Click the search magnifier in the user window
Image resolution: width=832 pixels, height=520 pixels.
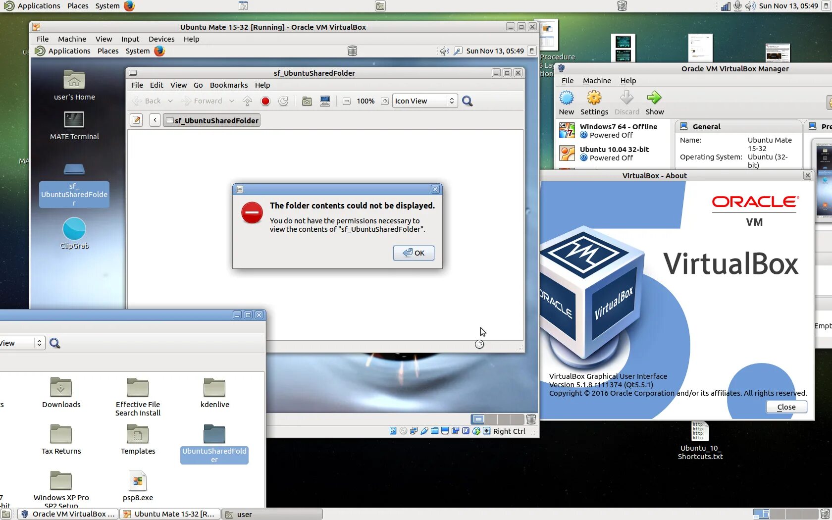[55, 343]
